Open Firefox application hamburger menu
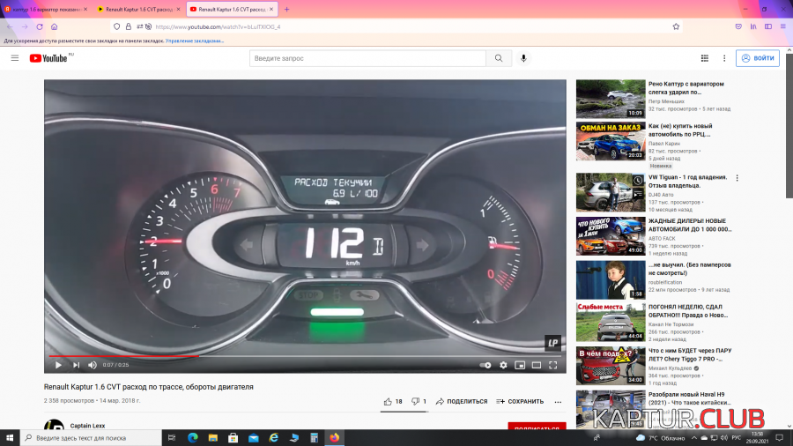Image resolution: width=793 pixels, height=446 pixels. click(x=783, y=26)
